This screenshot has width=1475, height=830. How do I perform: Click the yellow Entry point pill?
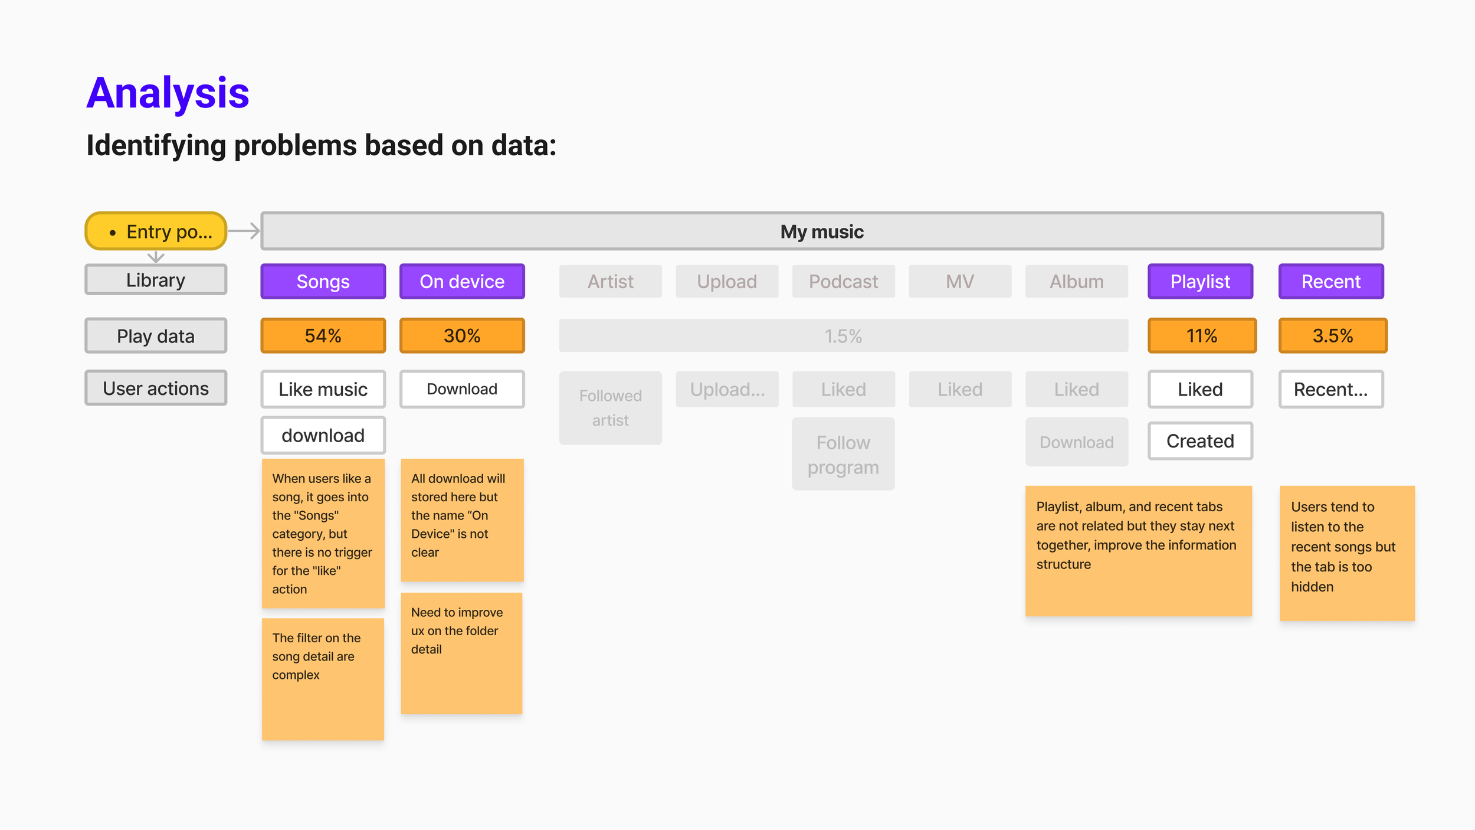point(156,231)
